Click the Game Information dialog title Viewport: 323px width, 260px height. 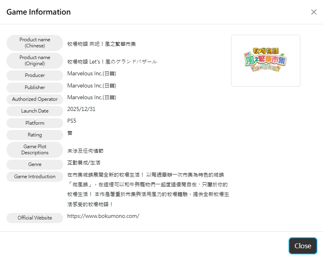click(38, 12)
